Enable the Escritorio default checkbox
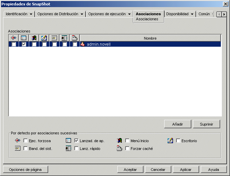The height and width of the screenshot is (176, 230). [x=178, y=141]
